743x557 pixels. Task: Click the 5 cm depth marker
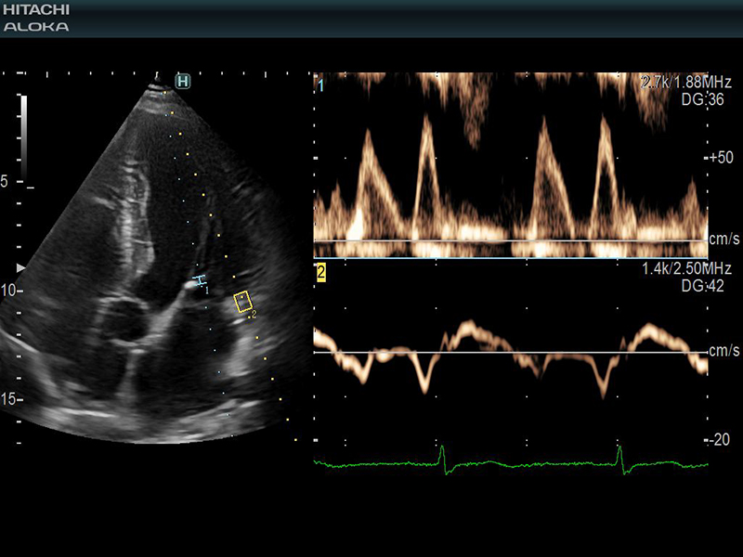6,182
